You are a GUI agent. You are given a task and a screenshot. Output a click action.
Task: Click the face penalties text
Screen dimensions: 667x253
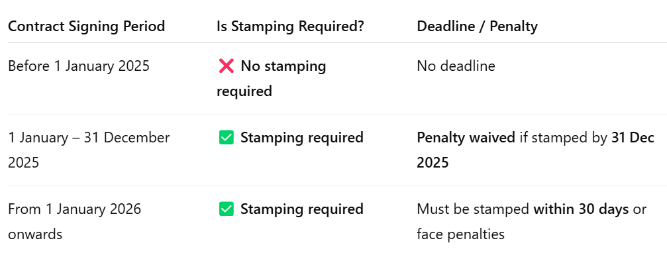460,234
